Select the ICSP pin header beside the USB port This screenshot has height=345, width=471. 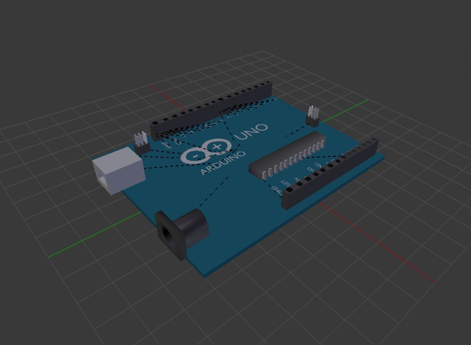tap(142, 144)
